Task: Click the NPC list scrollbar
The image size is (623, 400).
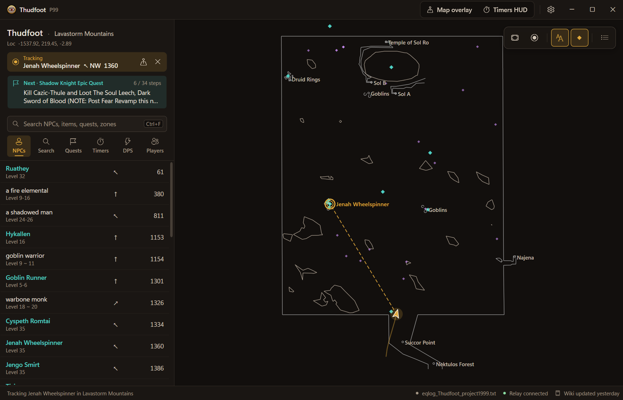Action: coord(172,199)
